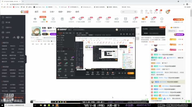Open 友邻 people icon in streamer toolbar
Screen dimensions: 192x107
tap(89, 19)
